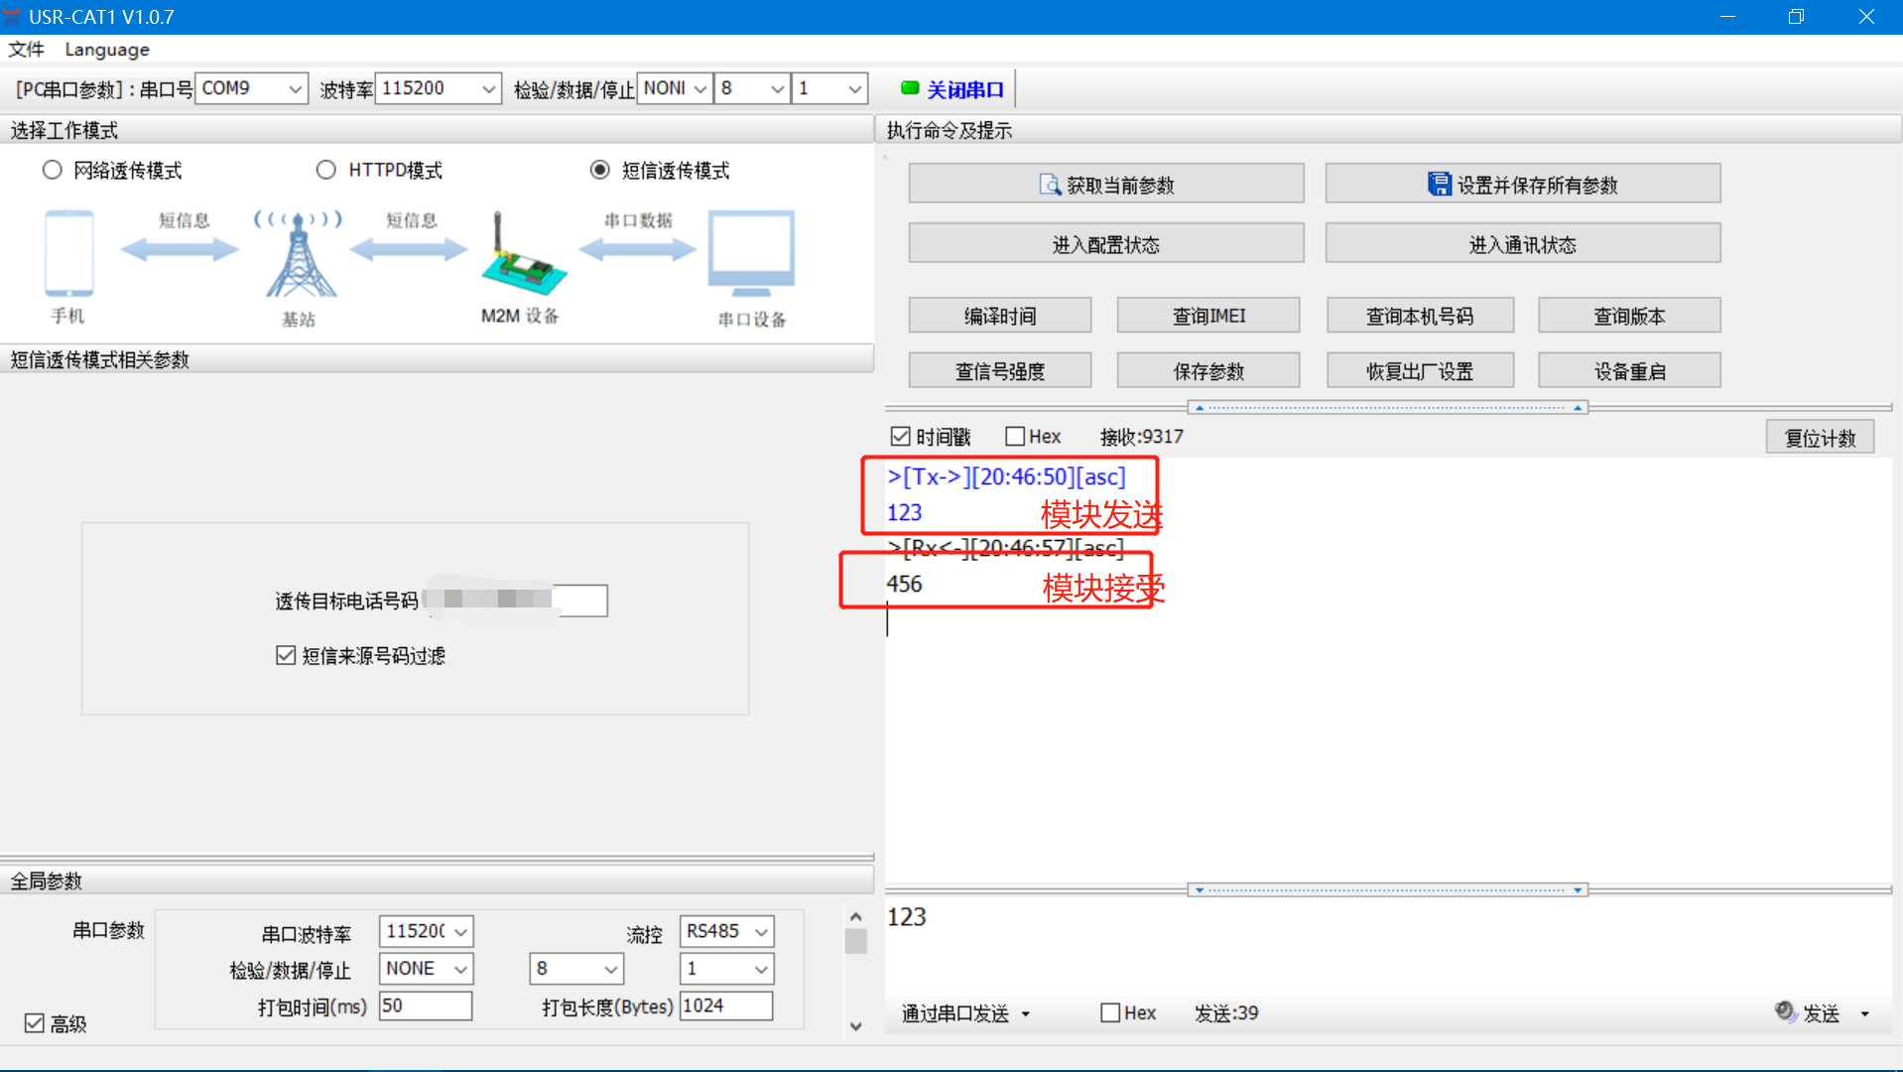Image resolution: width=1903 pixels, height=1072 pixels.
Task: Click the serial device monitor icon
Action: 751,254
